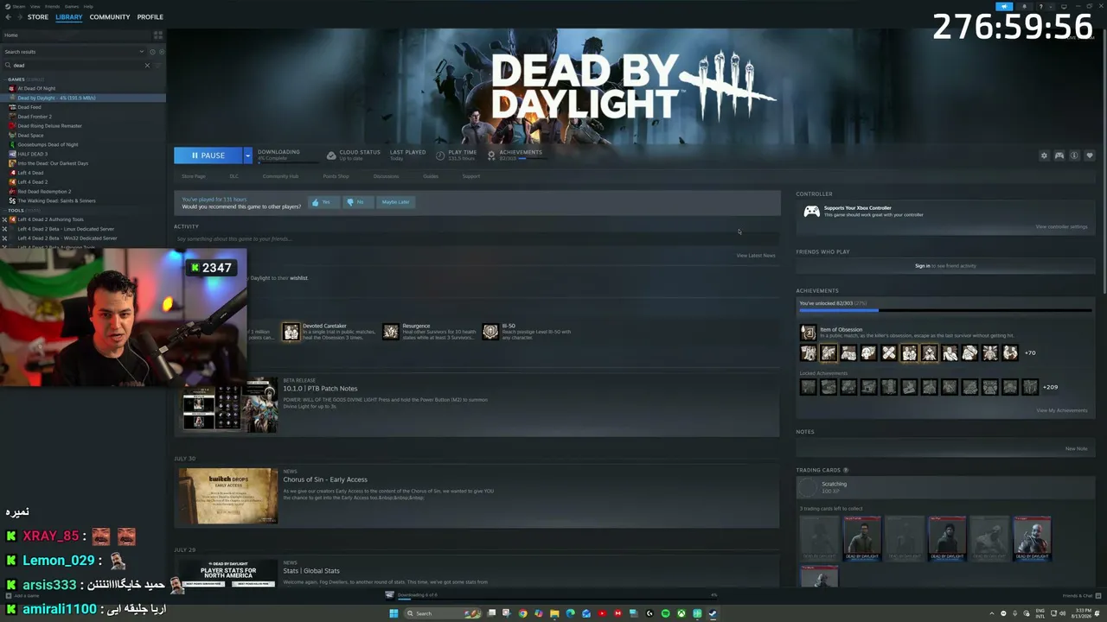
Task: Open Item of Obsession achievement icon
Action: [808, 333]
